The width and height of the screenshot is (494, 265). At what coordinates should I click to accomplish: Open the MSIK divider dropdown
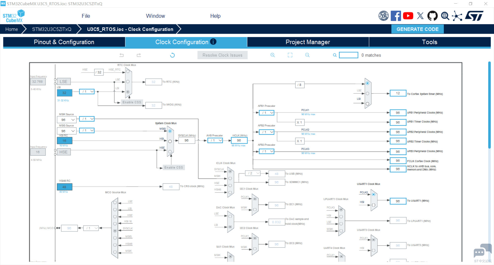pos(87,119)
